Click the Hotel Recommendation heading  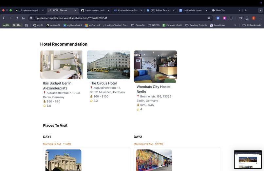[x=64, y=44]
